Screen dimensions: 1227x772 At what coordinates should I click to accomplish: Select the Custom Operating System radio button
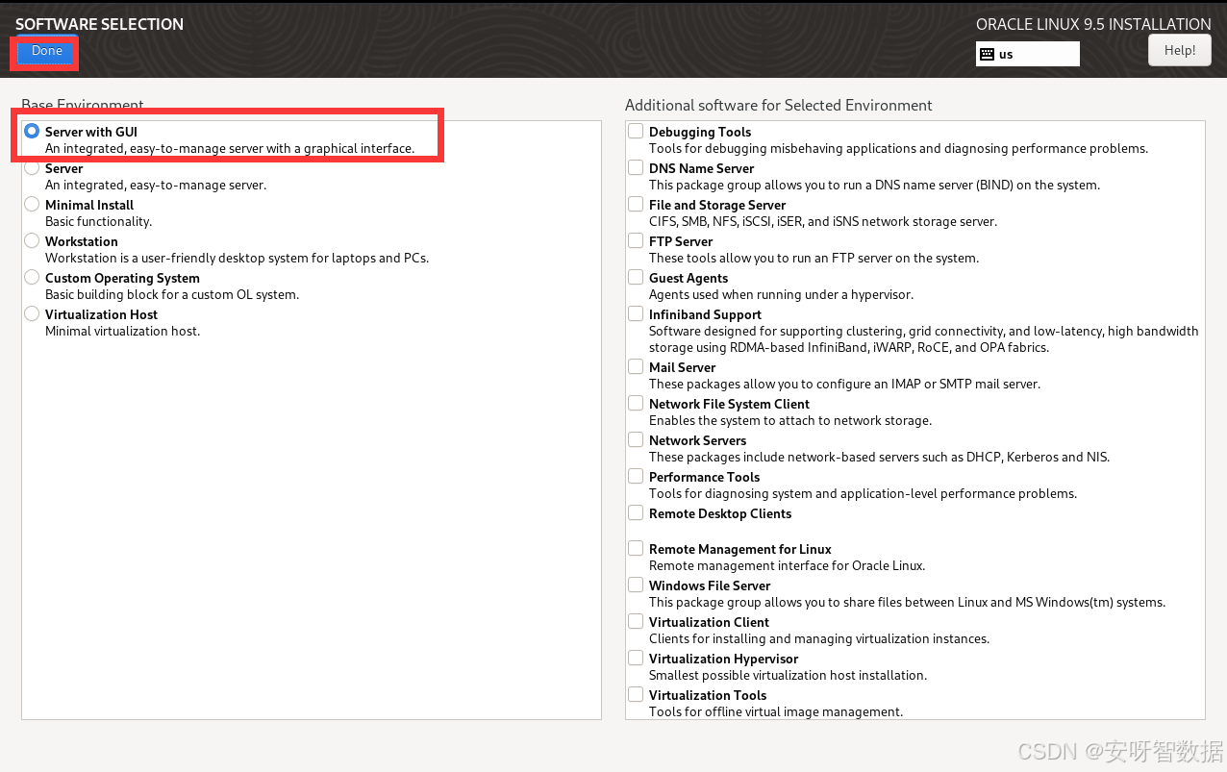tap(32, 278)
